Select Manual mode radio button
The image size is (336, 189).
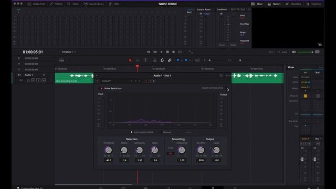(x=161, y=132)
